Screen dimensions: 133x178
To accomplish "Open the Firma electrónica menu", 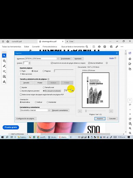I will (x=50, y=47).
